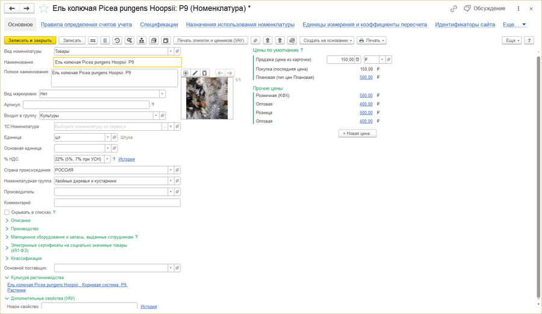Delete picture with trash icon
The image size is (542, 314).
click(204, 73)
